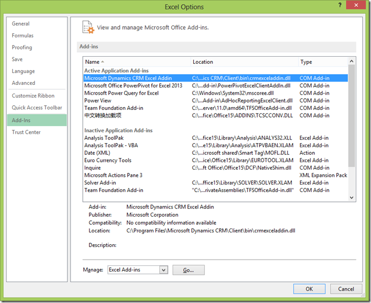Open the Formulas options category

(37, 35)
